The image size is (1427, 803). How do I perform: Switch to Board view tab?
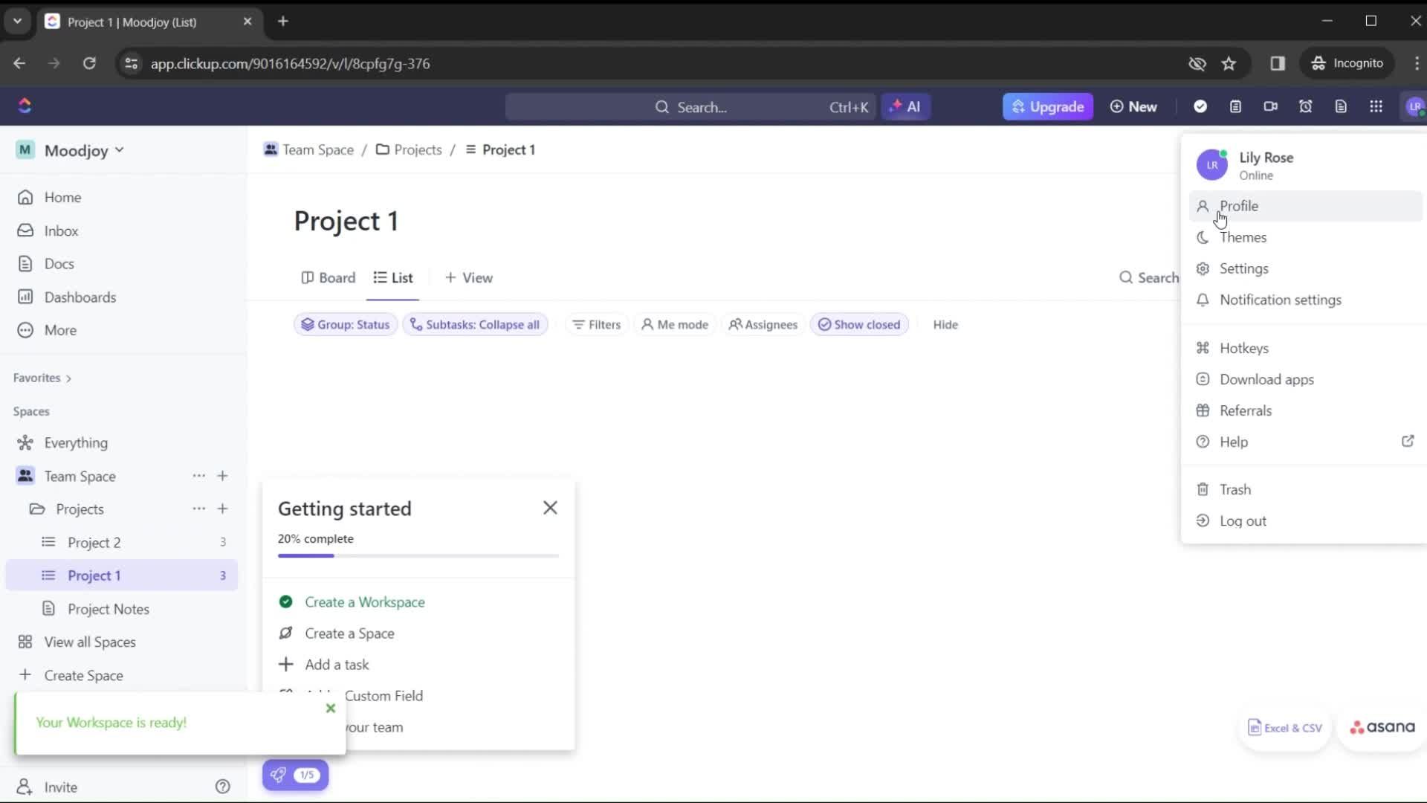pyautogui.click(x=329, y=277)
